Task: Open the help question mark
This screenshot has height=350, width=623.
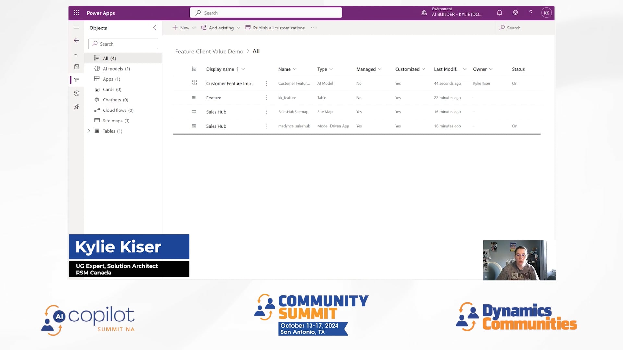Action: pos(531,13)
